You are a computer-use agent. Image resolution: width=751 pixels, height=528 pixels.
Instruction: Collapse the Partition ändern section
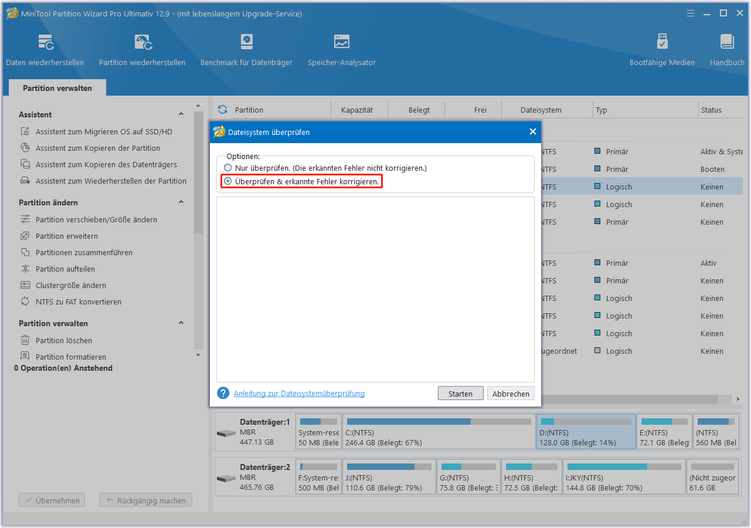click(181, 202)
